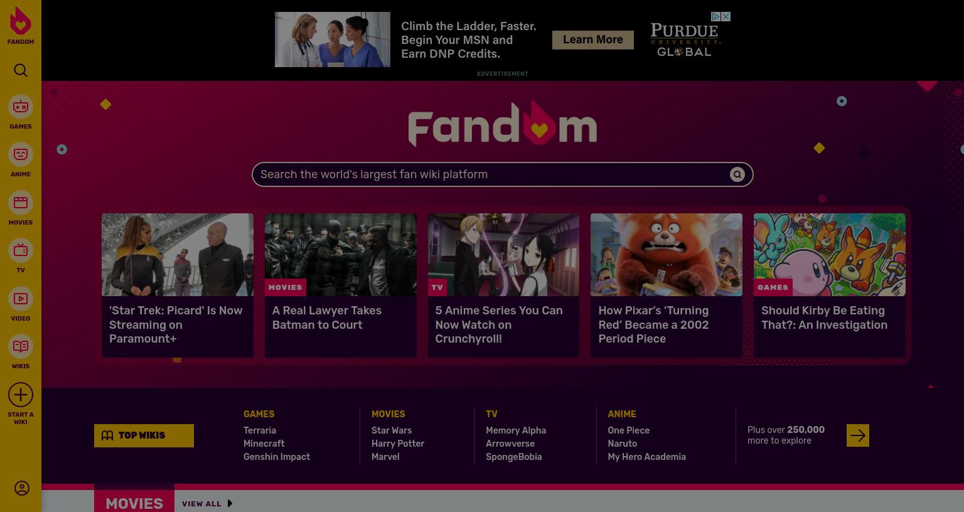Open Should Kirby Be Eating That headline
Viewport: 964px width, 512px height.
tap(824, 317)
